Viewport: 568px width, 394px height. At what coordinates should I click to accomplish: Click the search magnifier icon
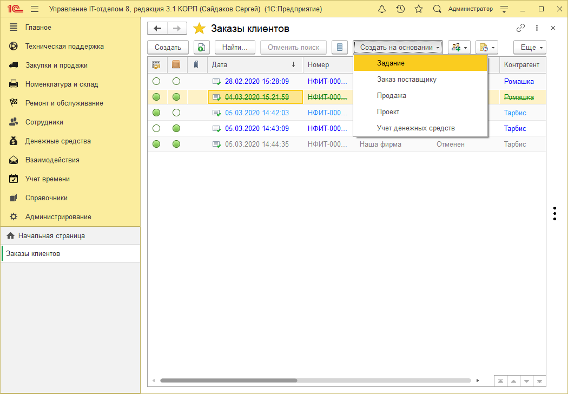click(438, 9)
